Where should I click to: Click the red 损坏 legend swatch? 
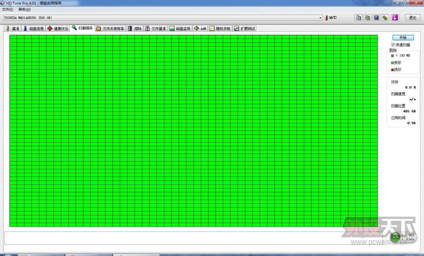(x=393, y=70)
